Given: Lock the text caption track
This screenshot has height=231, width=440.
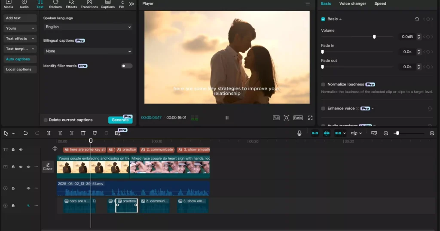Looking at the screenshot, I should tap(13, 150).
